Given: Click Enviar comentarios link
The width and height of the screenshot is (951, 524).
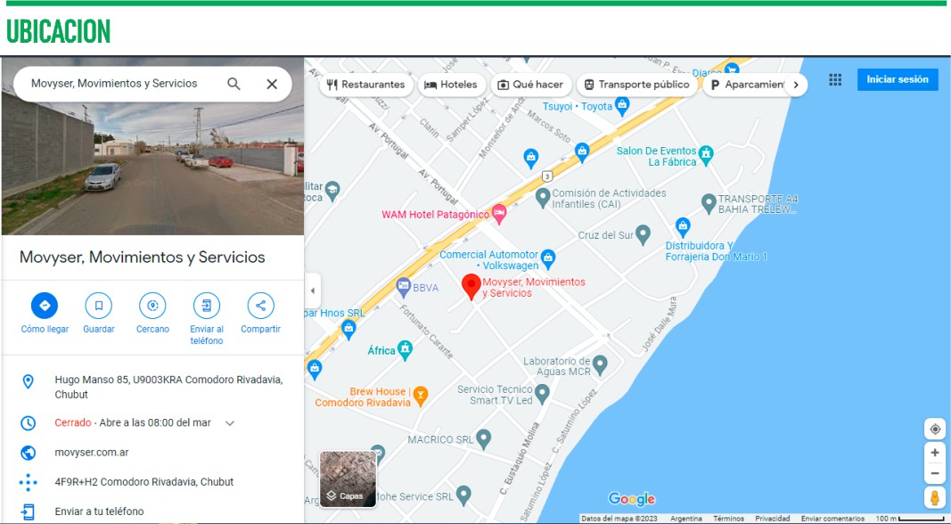Looking at the screenshot, I should coord(832,519).
